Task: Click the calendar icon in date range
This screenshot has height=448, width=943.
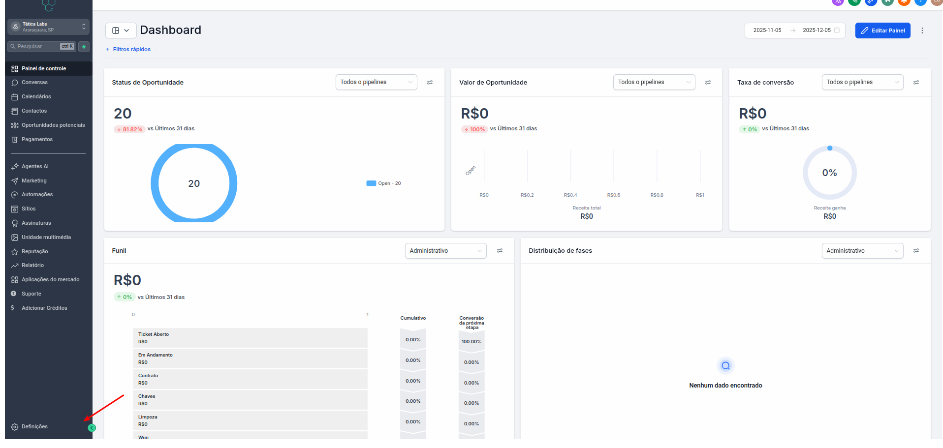Action: click(837, 30)
